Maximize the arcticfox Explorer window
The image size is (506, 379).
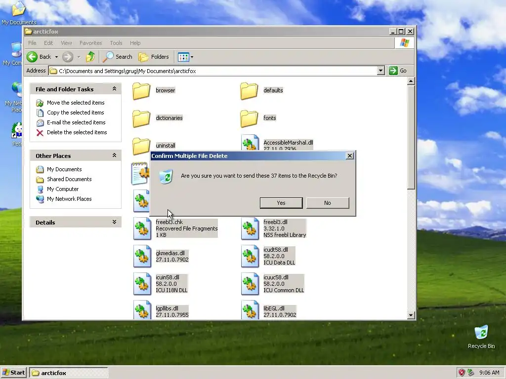point(401,32)
